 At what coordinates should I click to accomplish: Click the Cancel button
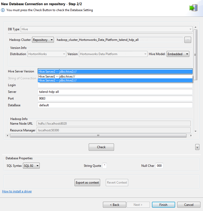coord(189,205)
